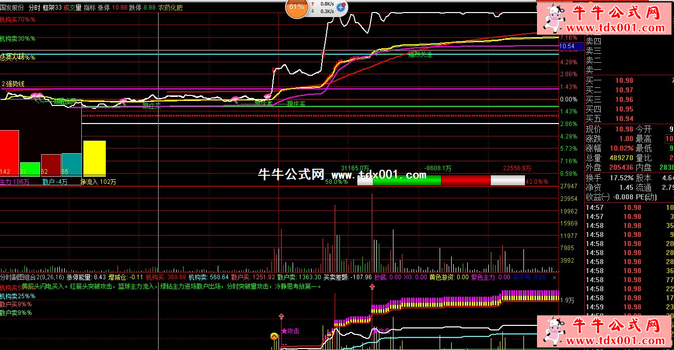674x350 pixels.
Task: Close the sub-indicator panel with X icon
Action: coord(555,277)
